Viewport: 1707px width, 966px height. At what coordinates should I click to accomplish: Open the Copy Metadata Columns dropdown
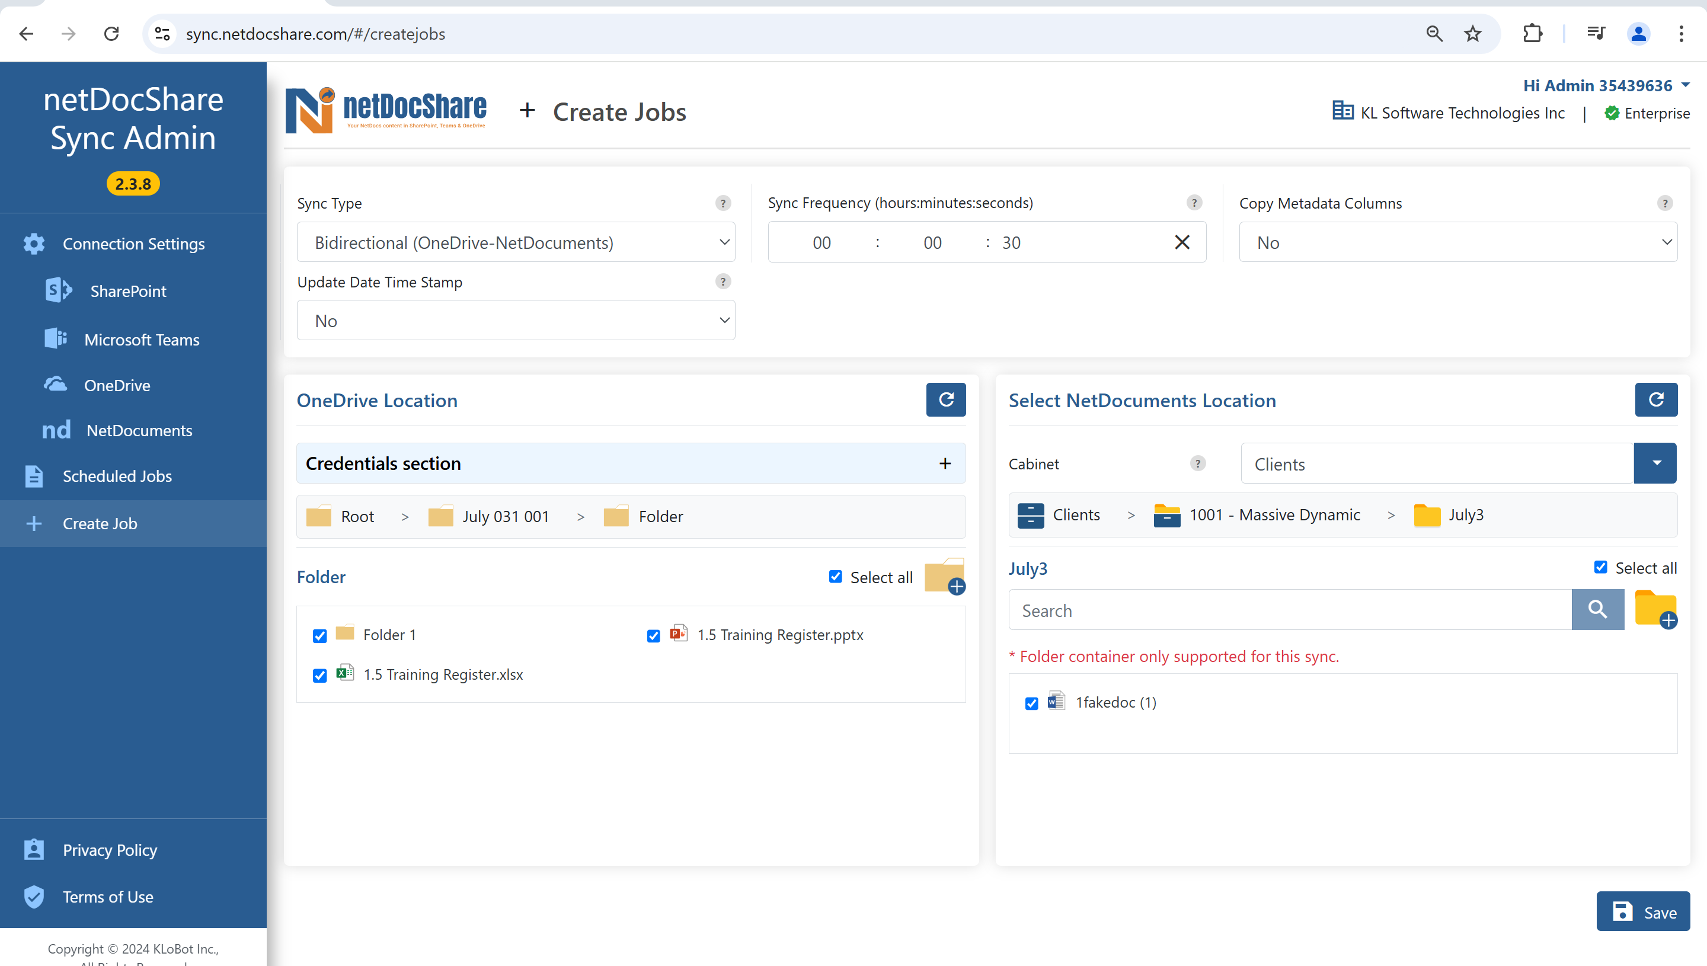pos(1457,242)
